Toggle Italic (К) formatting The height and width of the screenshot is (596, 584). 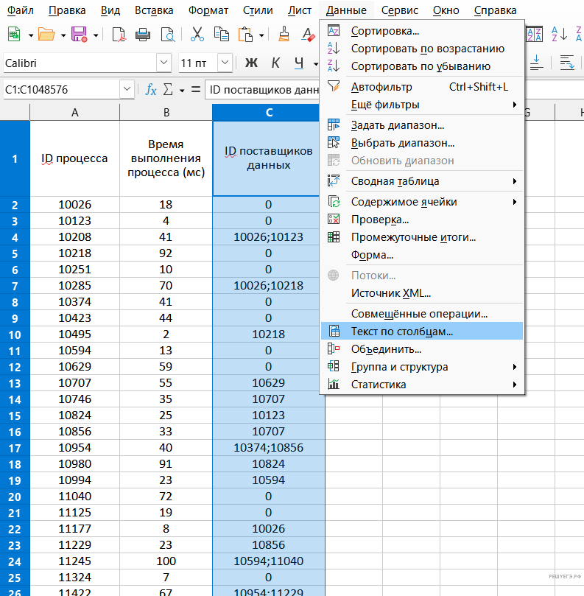coord(275,63)
